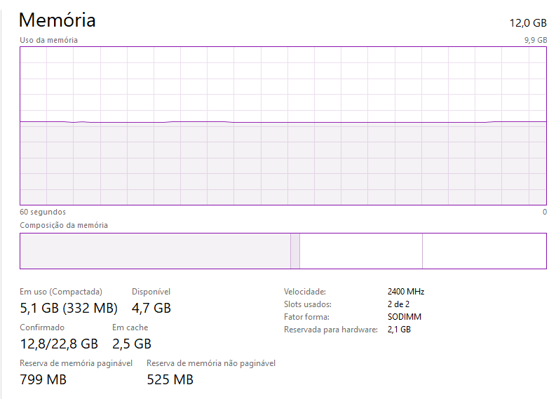This screenshot has height=406, width=556.
Task: Click inside the Uso da memória graph
Action: [x=283, y=126]
